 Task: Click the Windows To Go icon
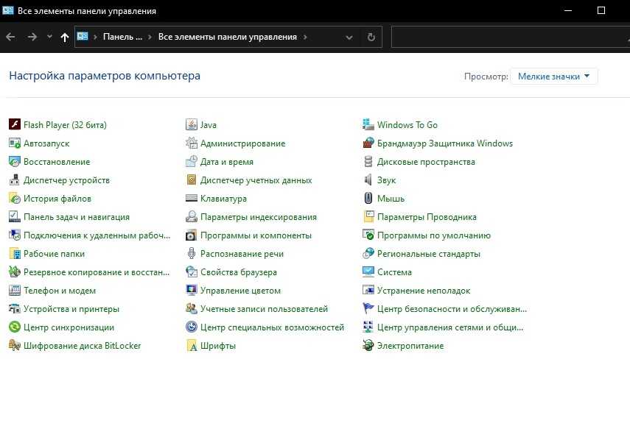click(368, 125)
